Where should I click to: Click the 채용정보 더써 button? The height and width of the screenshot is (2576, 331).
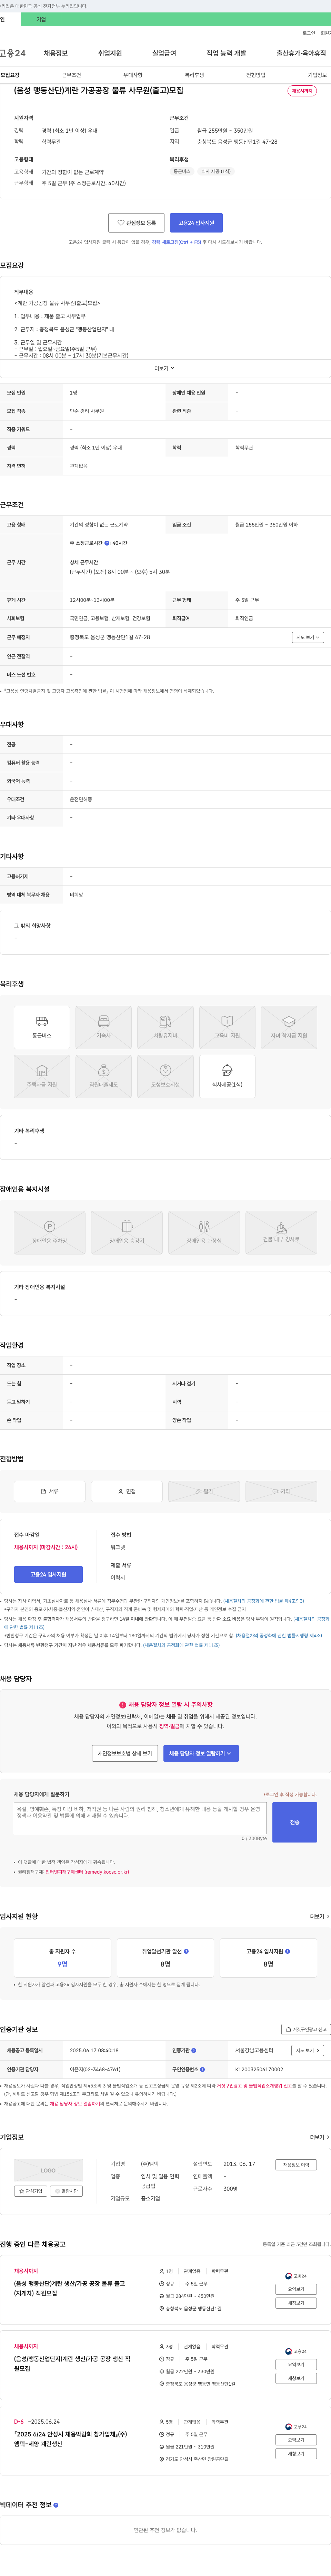pyautogui.click(x=296, y=2165)
